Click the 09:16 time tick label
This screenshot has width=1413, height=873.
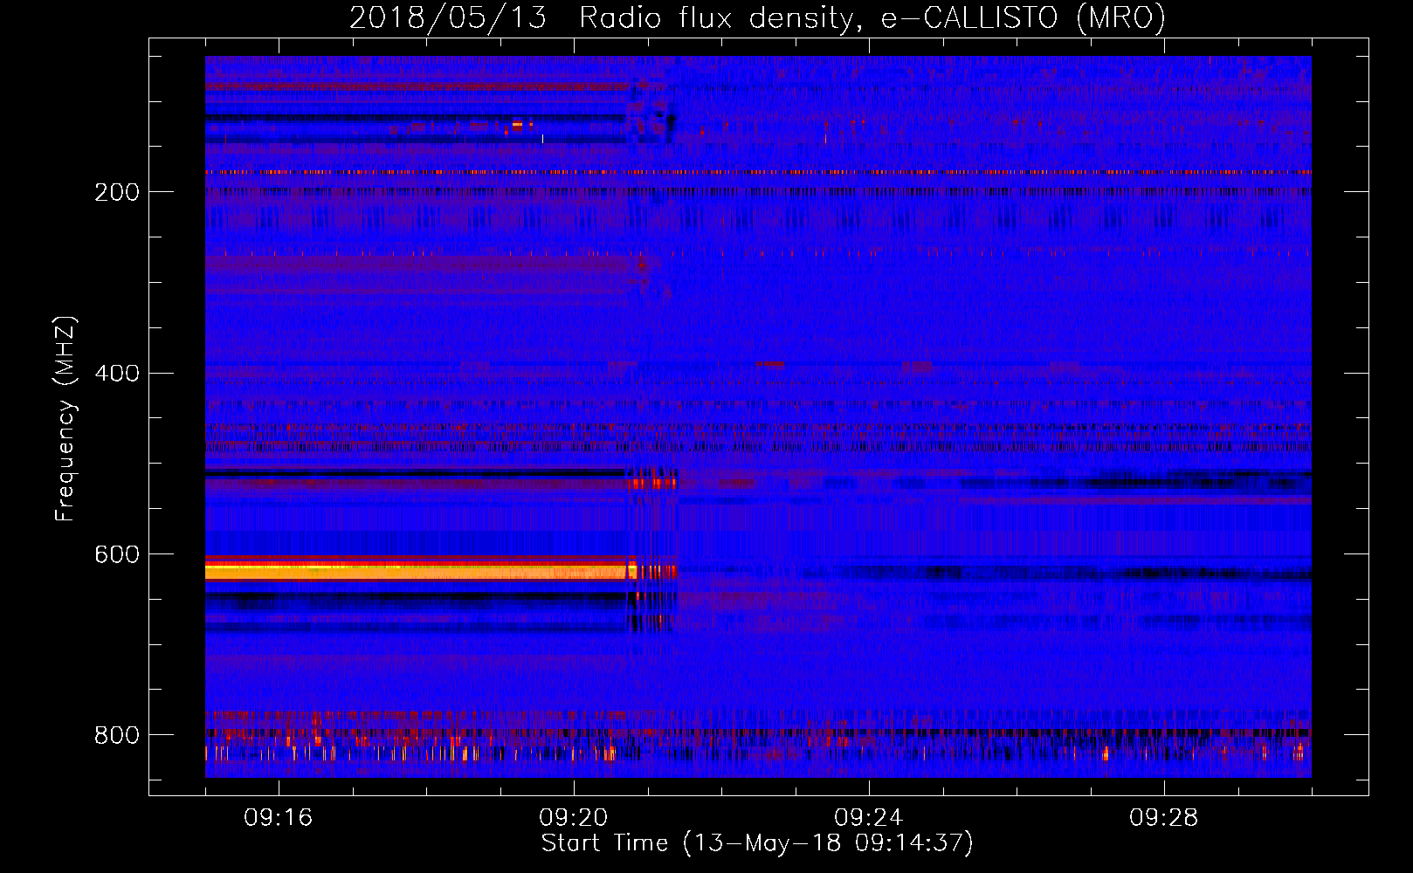tap(279, 818)
